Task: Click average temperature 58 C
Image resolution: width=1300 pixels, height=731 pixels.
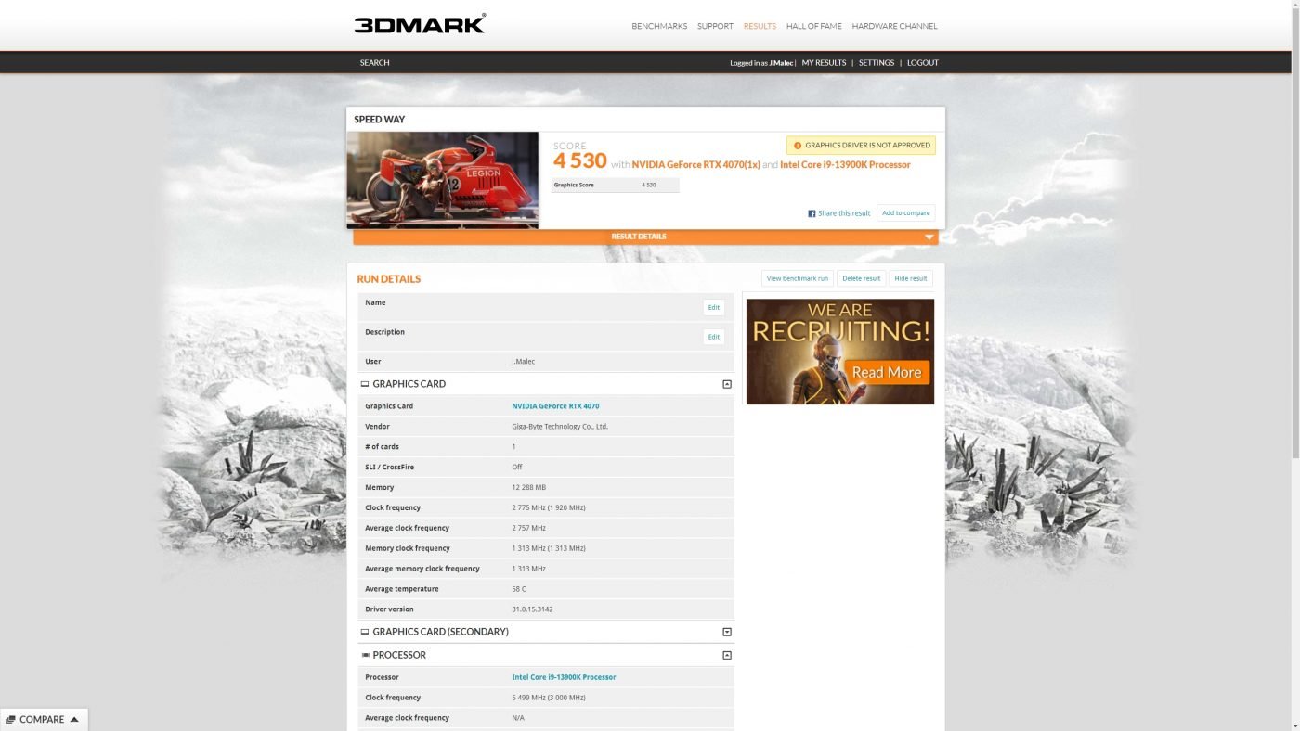Action: coord(519,589)
